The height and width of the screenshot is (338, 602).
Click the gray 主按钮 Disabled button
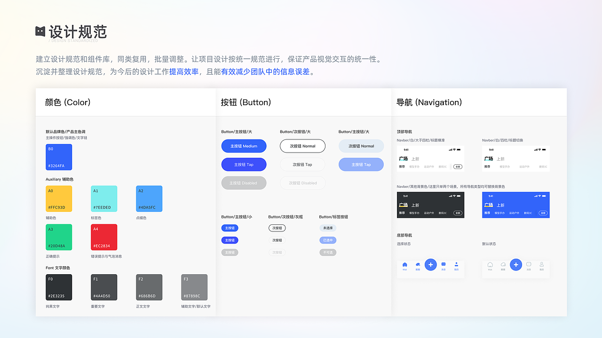click(x=244, y=183)
